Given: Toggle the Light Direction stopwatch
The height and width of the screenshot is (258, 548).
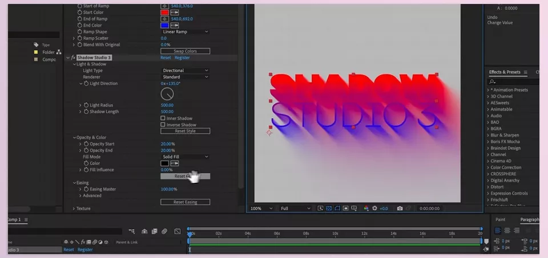Looking at the screenshot, I should [x=86, y=84].
